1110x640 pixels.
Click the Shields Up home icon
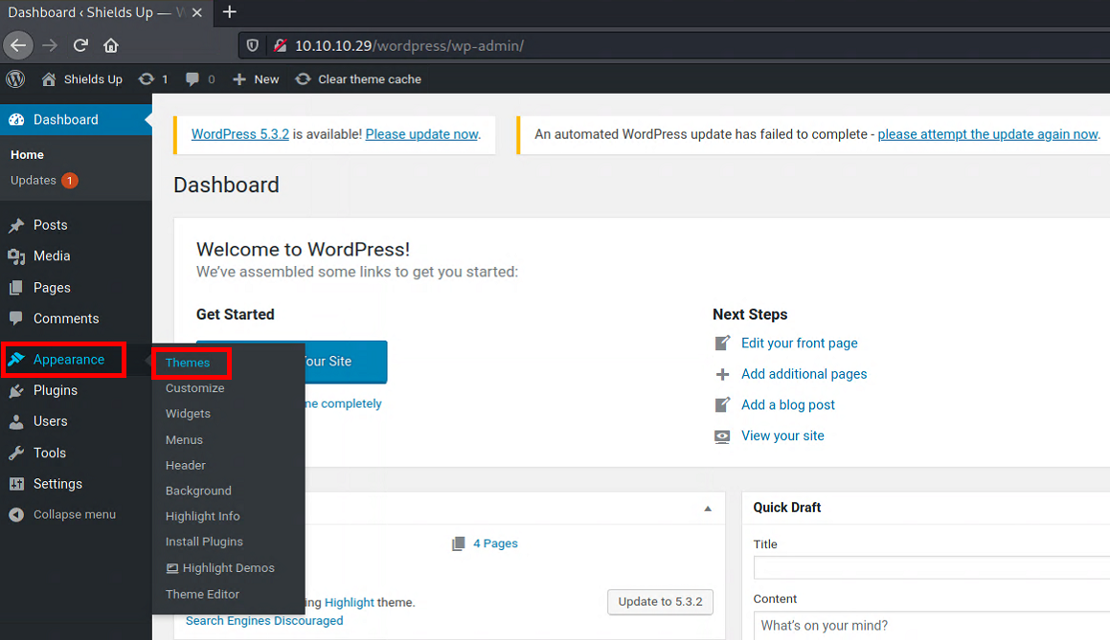(49, 79)
